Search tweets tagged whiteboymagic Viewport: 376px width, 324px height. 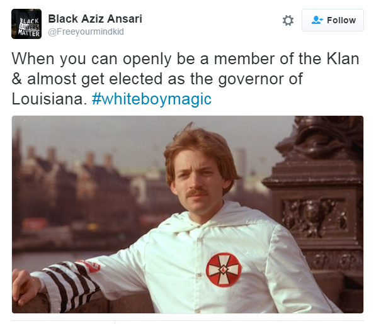pos(152,99)
